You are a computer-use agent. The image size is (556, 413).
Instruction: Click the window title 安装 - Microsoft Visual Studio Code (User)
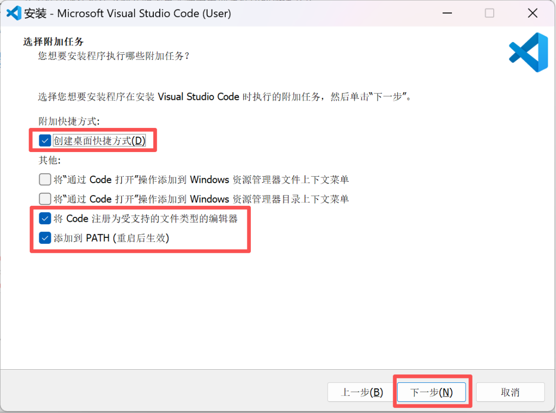(128, 14)
